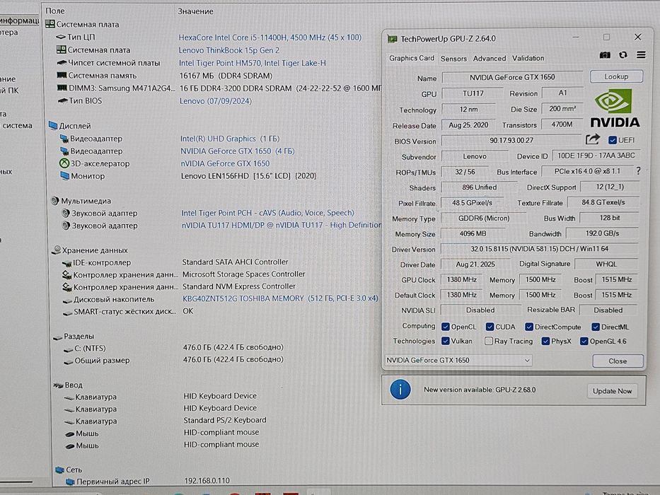Open the HexaCore Intel Core i5-11400H link
The image size is (660, 495).
(270, 37)
